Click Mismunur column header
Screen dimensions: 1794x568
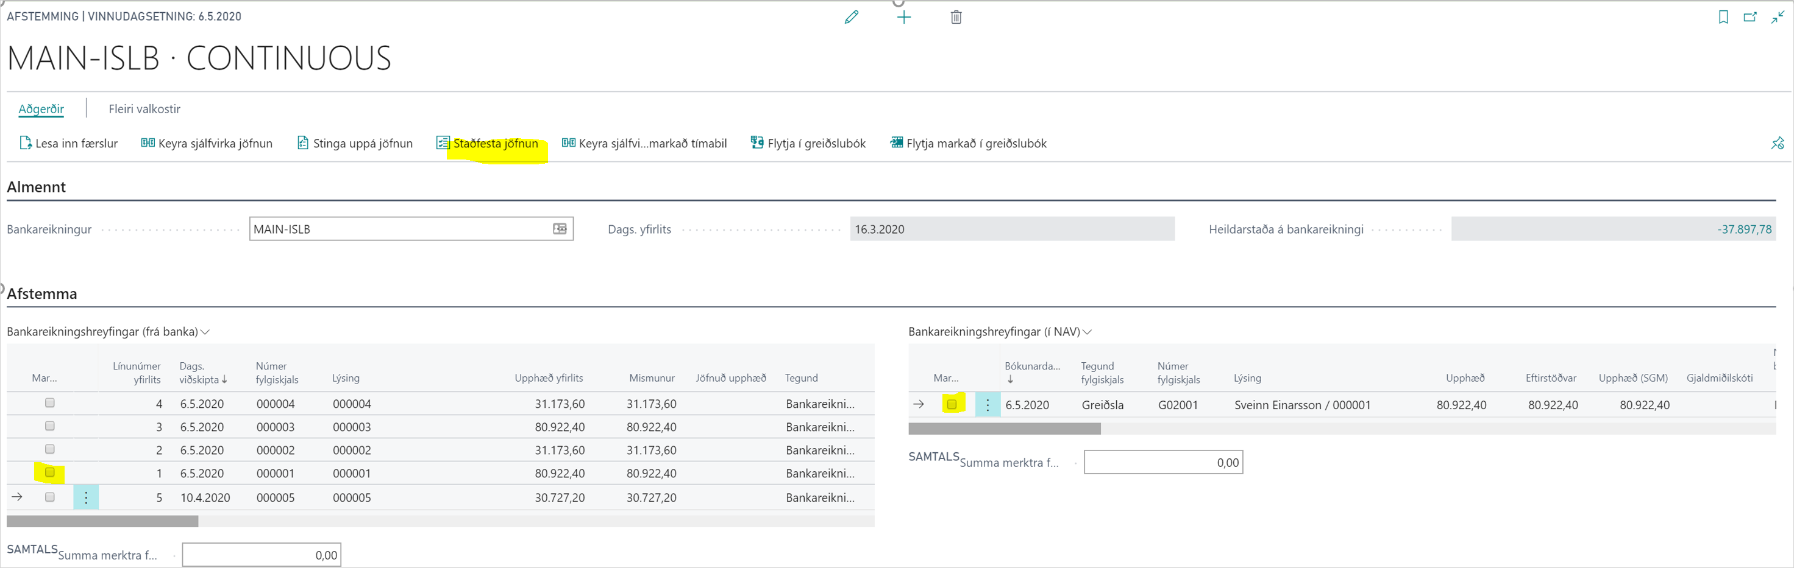pos(652,377)
